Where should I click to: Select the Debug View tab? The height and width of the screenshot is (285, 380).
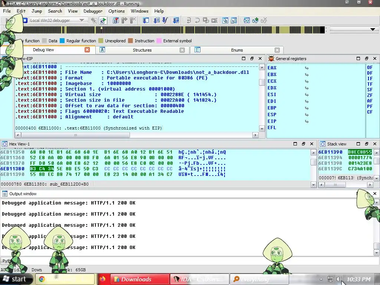coord(43,50)
